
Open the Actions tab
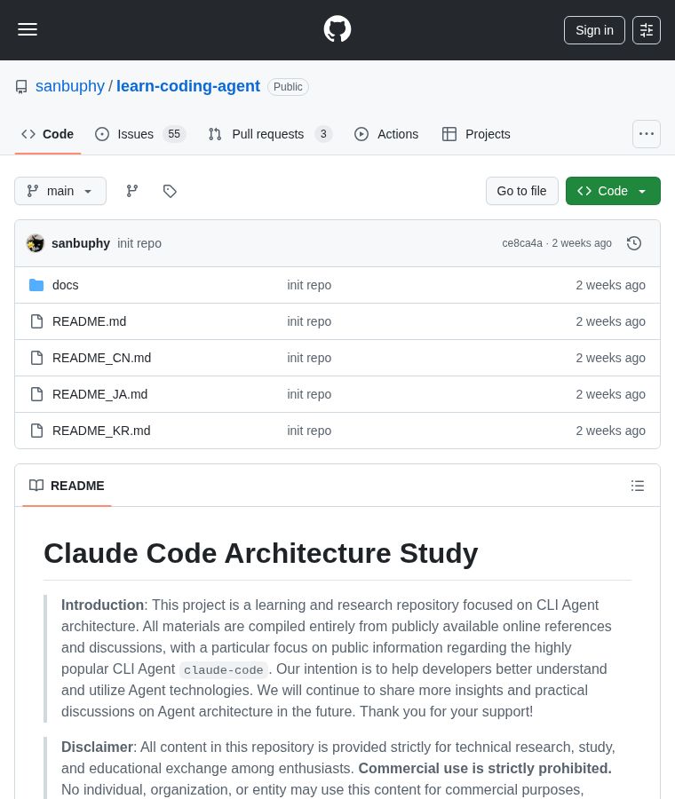click(386, 134)
